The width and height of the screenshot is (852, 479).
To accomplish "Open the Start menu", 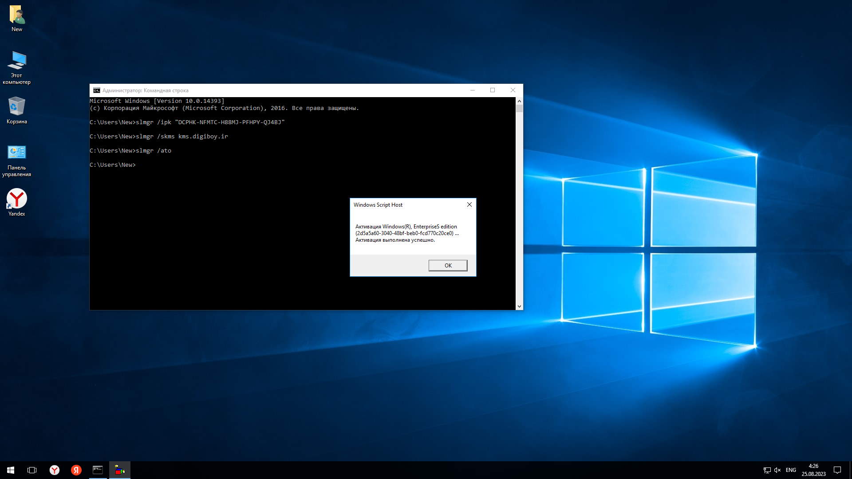I will [x=11, y=470].
